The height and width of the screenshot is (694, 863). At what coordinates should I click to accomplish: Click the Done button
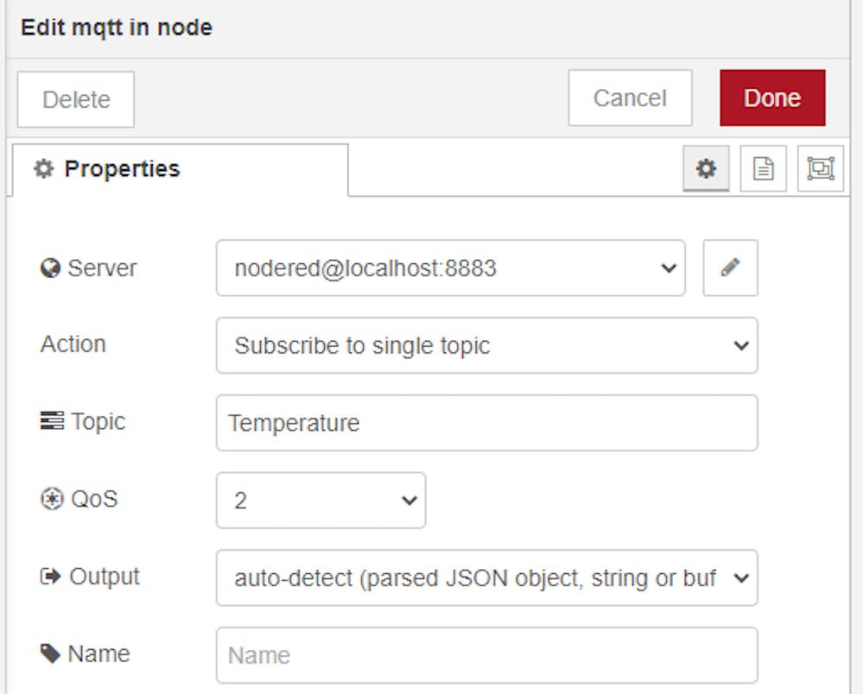772,98
